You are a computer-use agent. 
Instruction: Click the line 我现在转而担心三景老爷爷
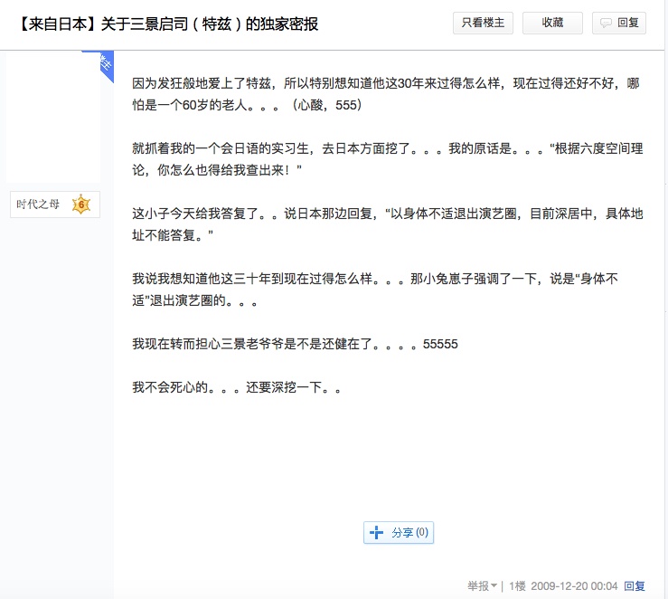(295, 344)
